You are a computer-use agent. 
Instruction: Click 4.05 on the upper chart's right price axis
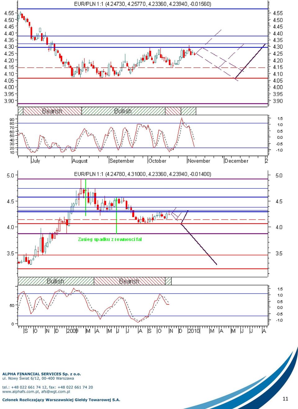(278, 81)
